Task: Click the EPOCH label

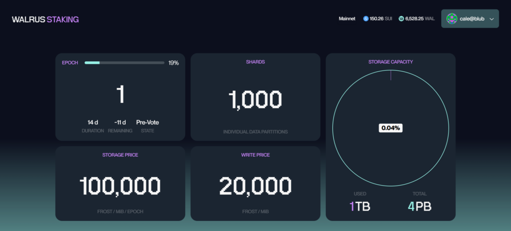Action: 70,63
